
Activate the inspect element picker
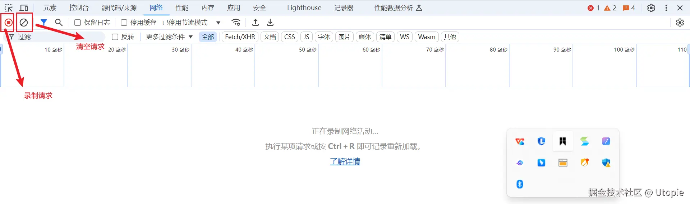coord(9,8)
